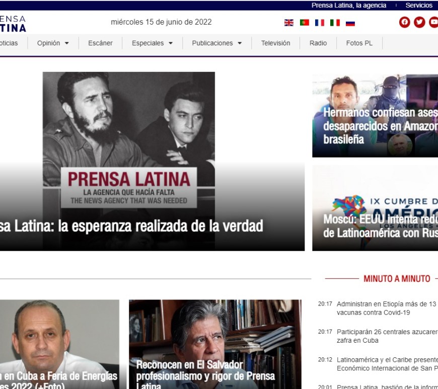
Task: Go to the Fotos PL section
Action: click(359, 43)
